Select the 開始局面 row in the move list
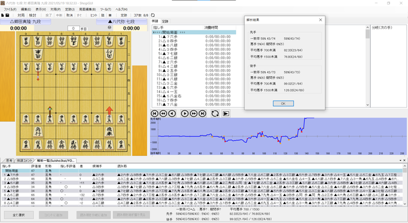408x223 pixels. pos(194,32)
